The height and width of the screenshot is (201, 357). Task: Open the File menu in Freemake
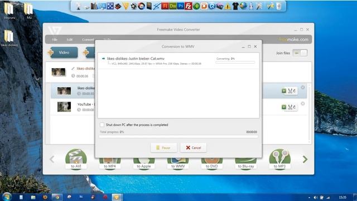coord(55,40)
